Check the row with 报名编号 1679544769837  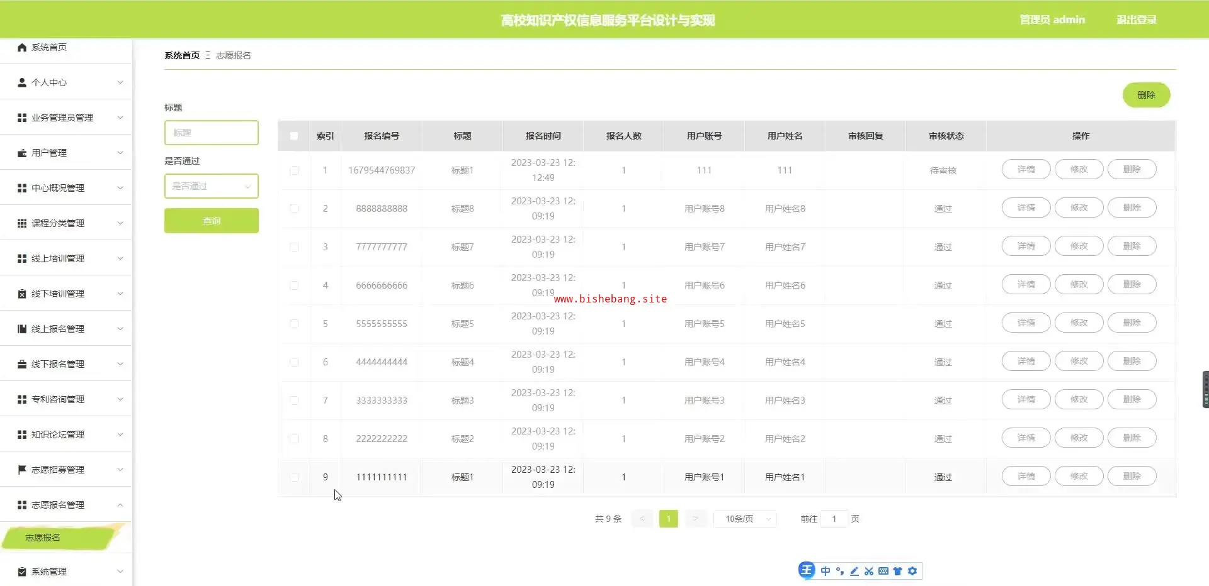pos(294,170)
